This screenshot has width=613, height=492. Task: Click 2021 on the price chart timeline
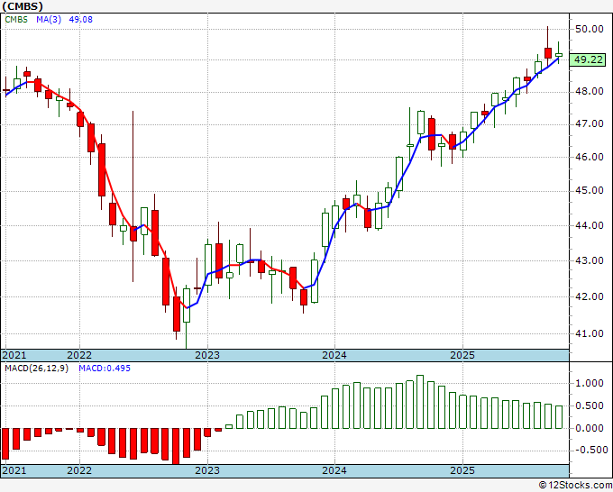[14, 355]
